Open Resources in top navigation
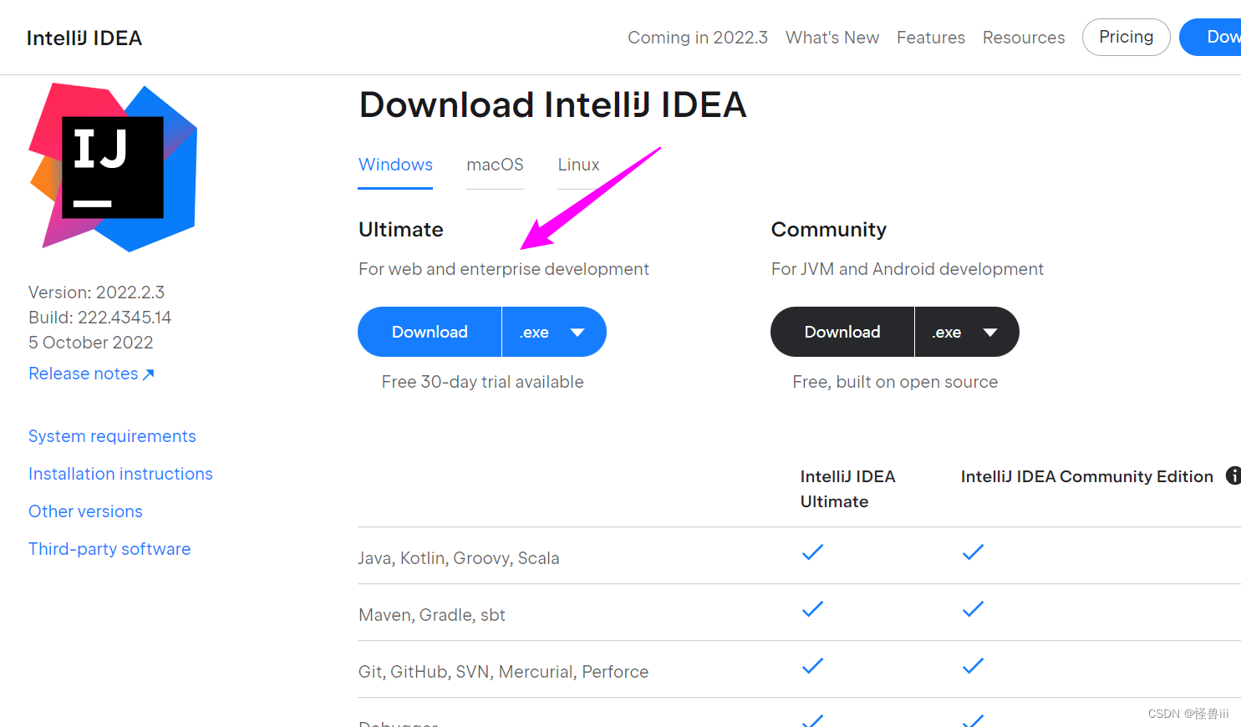Screen dimensions: 1241x727 (x=1024, y=38)
